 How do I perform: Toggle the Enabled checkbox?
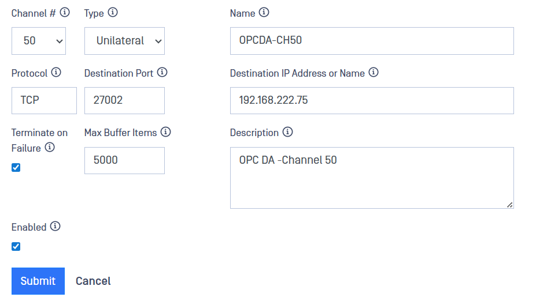(16, 247)
